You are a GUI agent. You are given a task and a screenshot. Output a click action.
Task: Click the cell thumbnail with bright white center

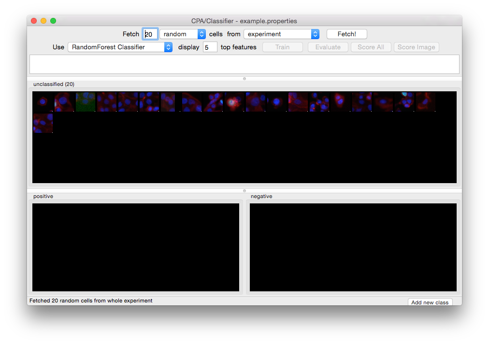[x=234, y=102]
